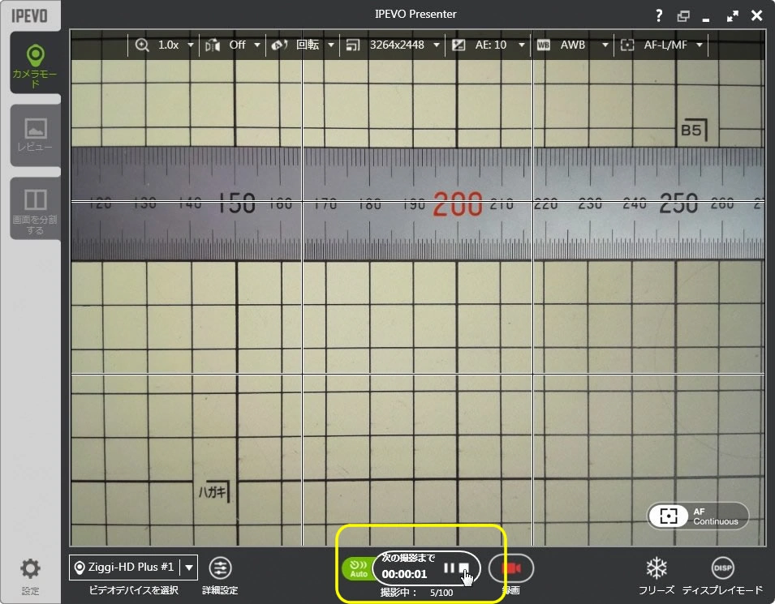Viewport: 775px width, 604px height.
Task: Select the カメラモード camera mode tab
Action: tap(34, 65)
